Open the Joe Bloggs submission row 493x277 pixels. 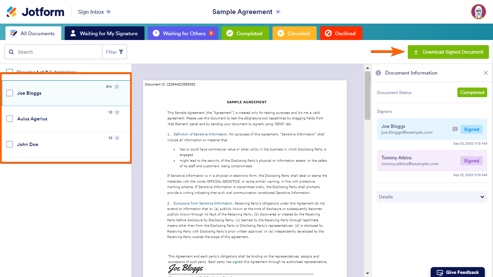[66, 93]
